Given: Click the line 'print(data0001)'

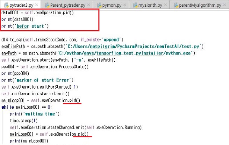Looking at the screenshot, I should 18,19.
